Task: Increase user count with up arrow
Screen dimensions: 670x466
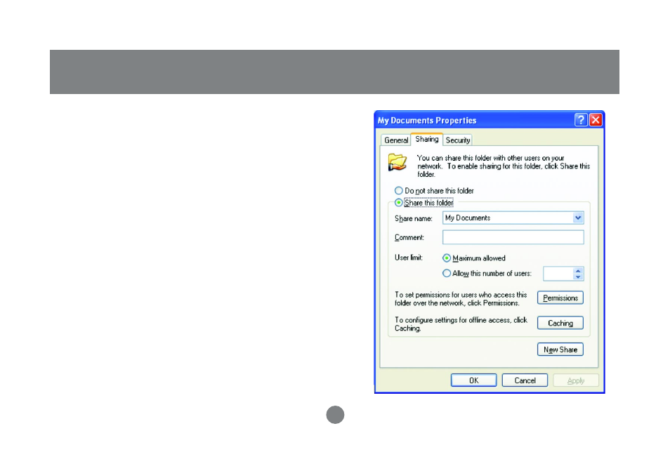Action: 578,271
